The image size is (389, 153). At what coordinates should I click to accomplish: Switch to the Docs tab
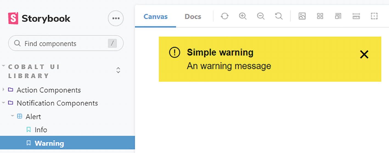coord(193,16)
